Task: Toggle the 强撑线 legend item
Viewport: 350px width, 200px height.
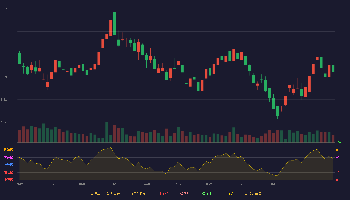Action: tap(205, 194)
